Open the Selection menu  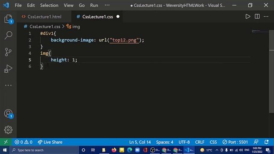pyautogui.click(x=49, y=5)
